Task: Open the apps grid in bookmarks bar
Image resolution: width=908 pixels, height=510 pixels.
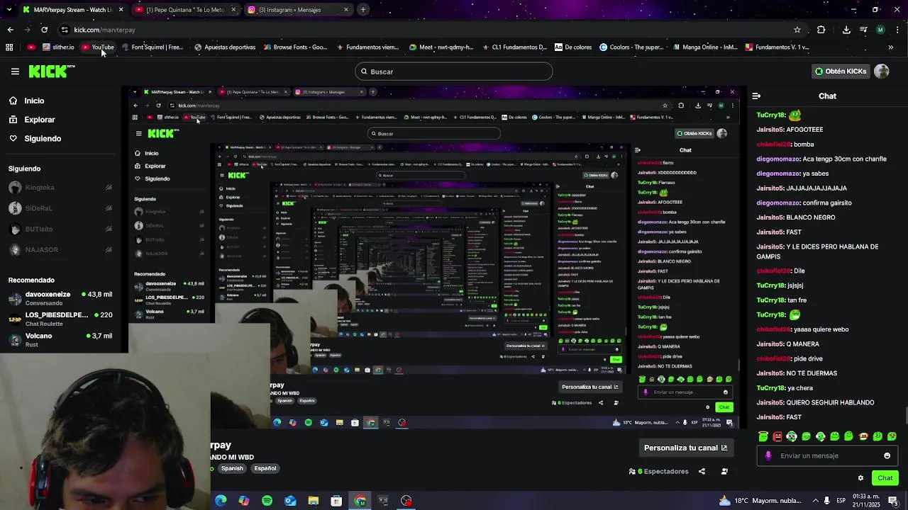Action: pos(9,47)
